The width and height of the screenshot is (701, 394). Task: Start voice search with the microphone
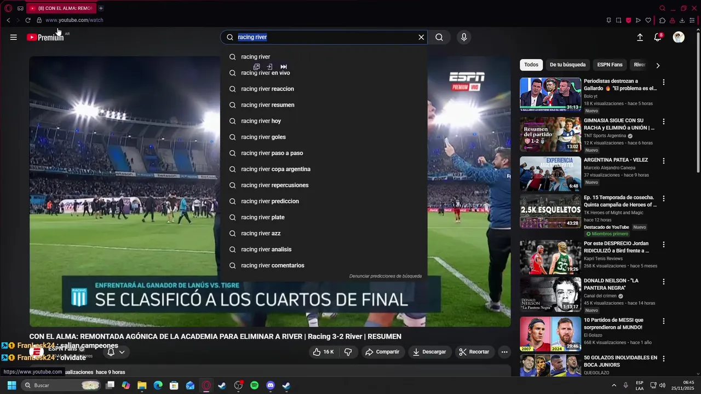[x=464, y=37]
